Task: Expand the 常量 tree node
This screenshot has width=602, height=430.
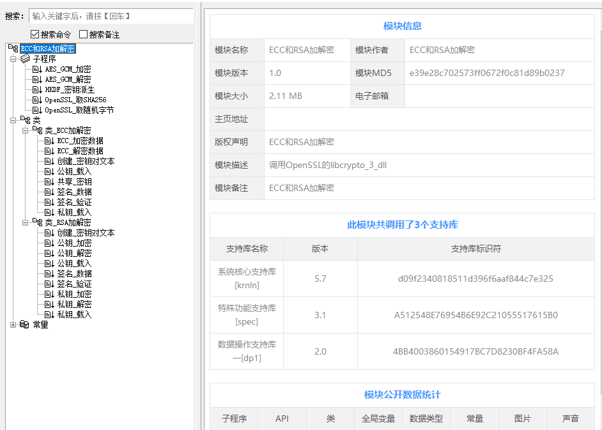Action: tap(13, 325)
